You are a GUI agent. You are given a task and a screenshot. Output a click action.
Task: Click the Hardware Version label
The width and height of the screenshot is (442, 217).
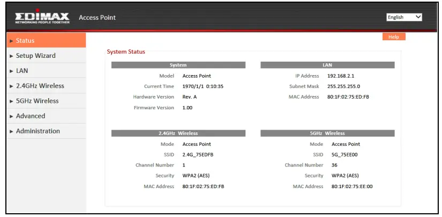click(154, 97)
